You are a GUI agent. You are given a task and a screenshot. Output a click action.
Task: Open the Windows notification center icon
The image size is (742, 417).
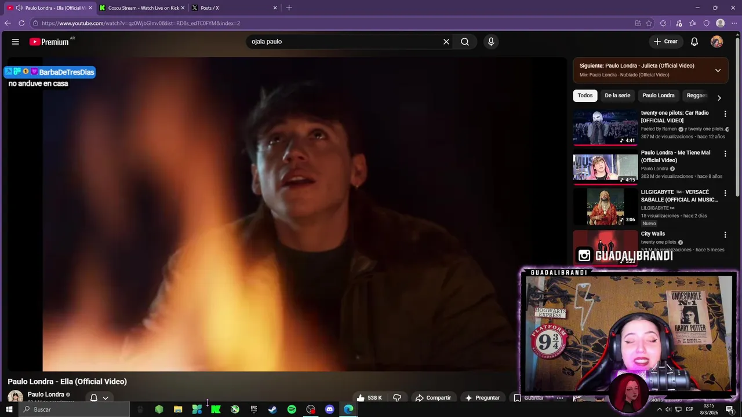(730, 409)
